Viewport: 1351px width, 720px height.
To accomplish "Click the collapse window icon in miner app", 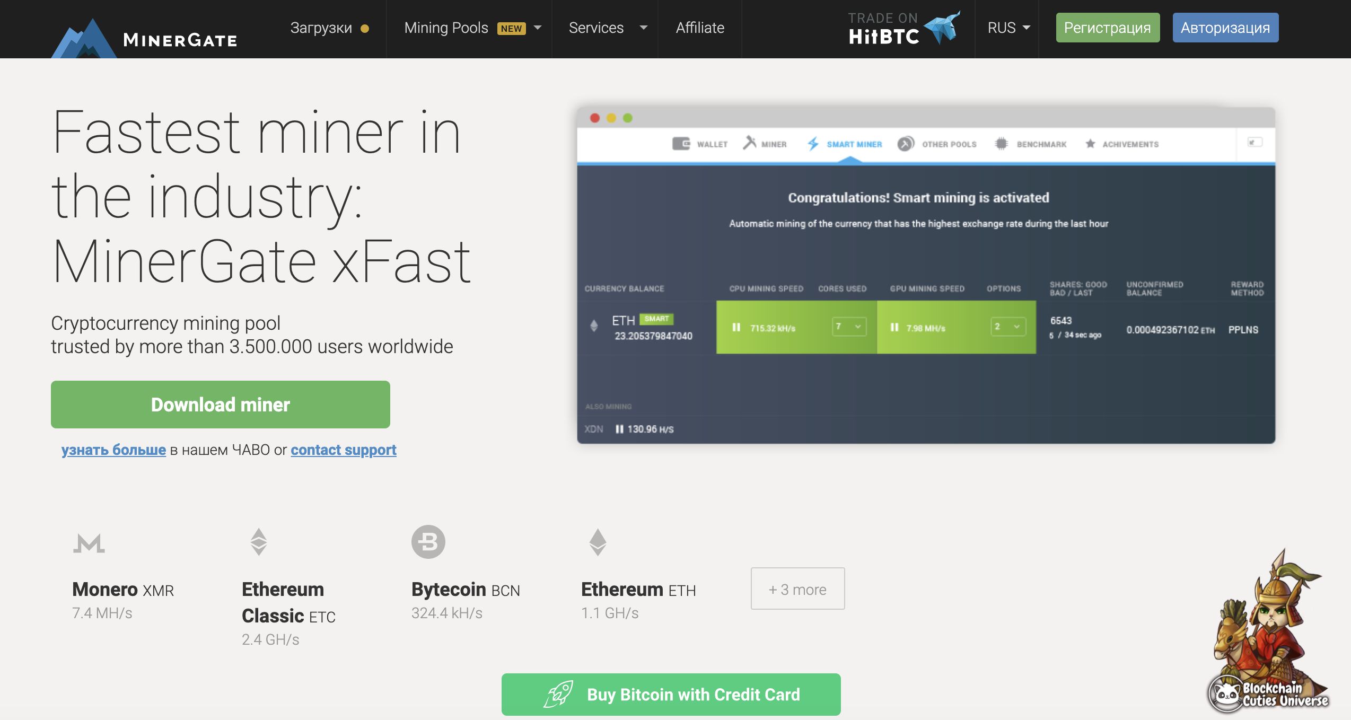I will click(1254, 142).
